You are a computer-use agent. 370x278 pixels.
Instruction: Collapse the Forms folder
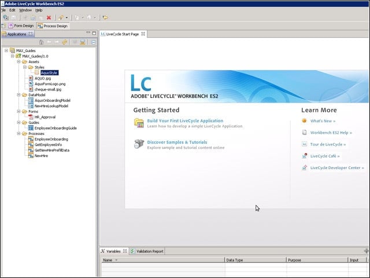(x=18, y=111)
